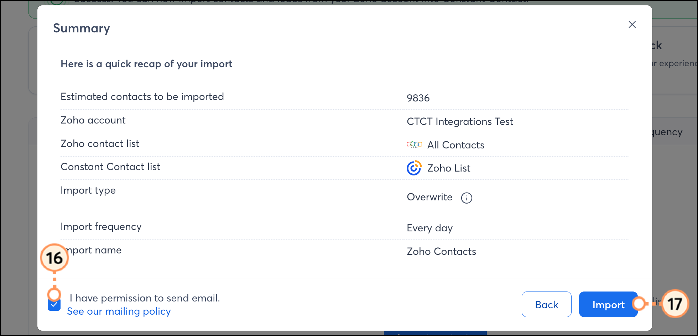Select the CTCT Integrations Test account value
Image resolution: width=698 pixels, height=336 pixels.
(460, 122)
